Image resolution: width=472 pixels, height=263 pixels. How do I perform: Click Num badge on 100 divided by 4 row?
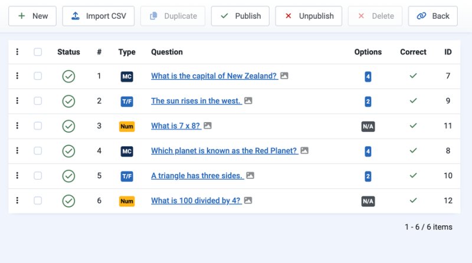127,201
